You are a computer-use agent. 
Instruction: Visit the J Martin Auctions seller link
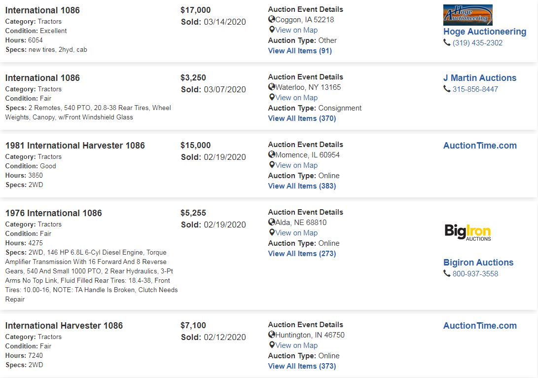(x=480, y=78)
